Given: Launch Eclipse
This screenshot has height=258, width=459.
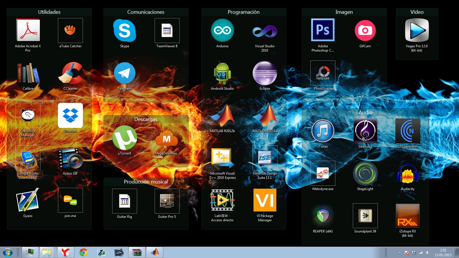Looking at the screenshot, I should [265, 73].
